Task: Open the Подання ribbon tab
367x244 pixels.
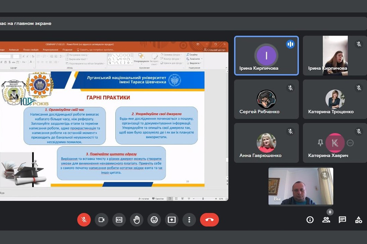Action: pos(67,50)
